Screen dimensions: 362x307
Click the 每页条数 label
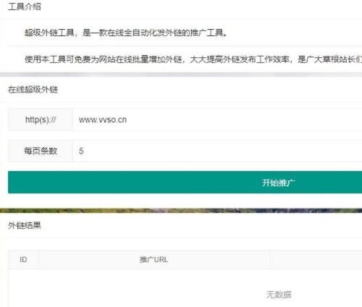tap(41, 151)
